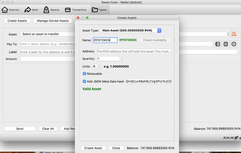
Task: Click the IPFS hash input field
Action: click(148, 81)
